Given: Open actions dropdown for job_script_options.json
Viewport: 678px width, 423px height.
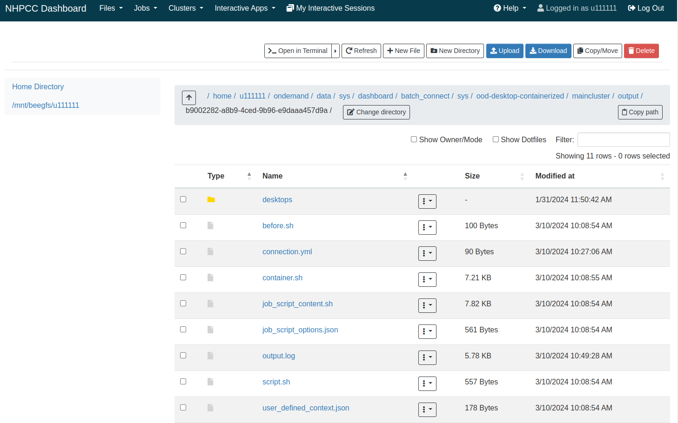Looking at the screenshot, I should point(427,331).
